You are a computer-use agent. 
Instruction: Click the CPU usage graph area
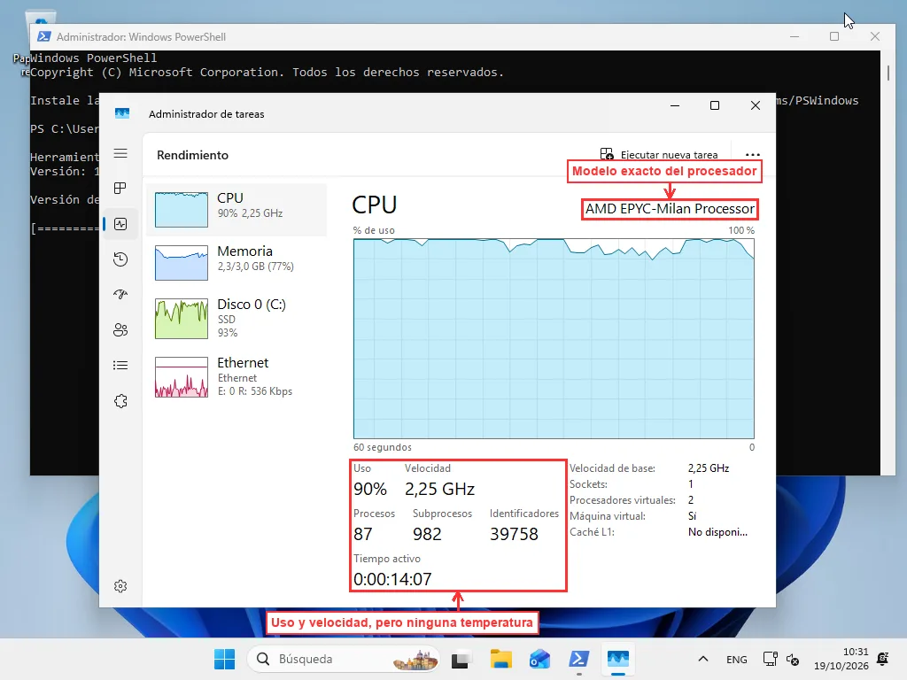[554, 339]
